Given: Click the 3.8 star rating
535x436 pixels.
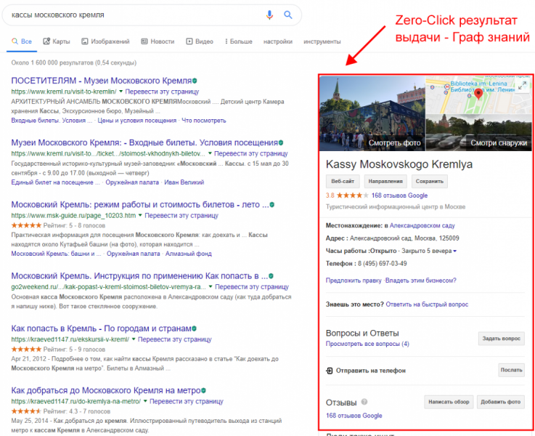Looking at the screenshot, I should 347,195.
